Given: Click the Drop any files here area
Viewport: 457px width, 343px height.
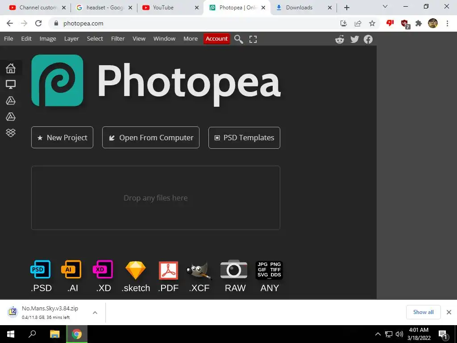Looking at the screenshot, I should [x=156, y=198].
